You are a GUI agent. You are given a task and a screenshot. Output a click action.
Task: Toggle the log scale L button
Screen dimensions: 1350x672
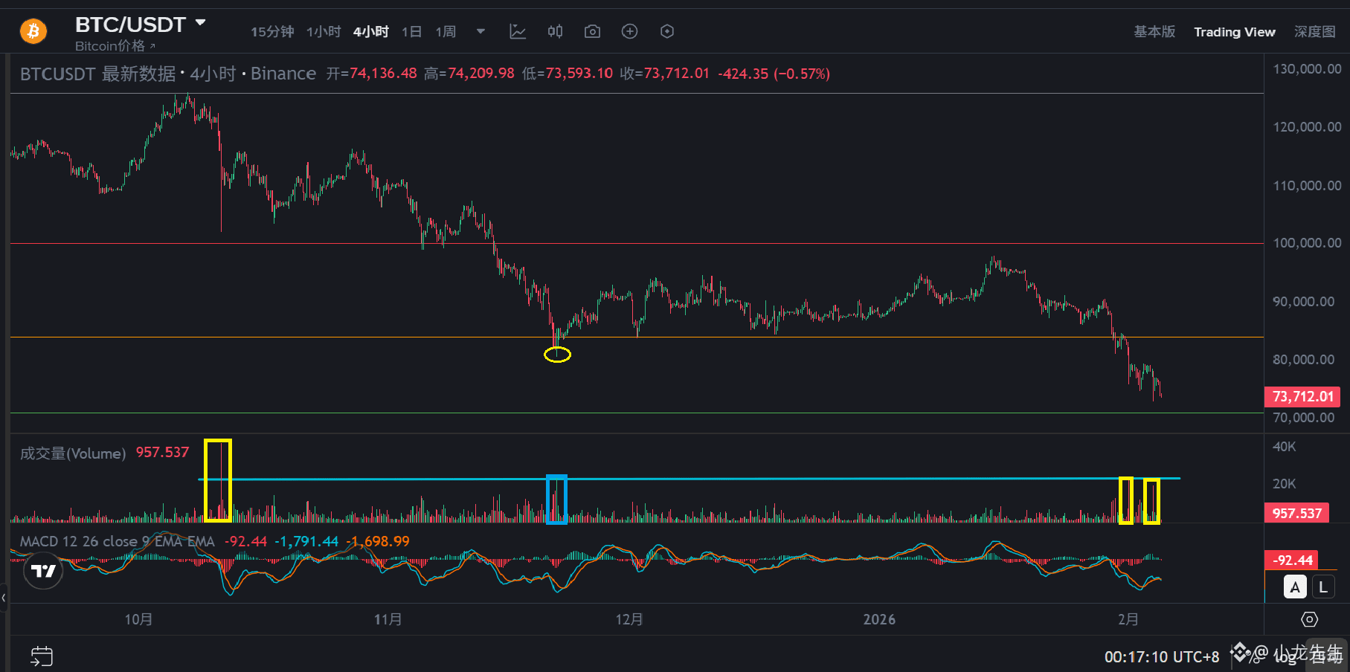(1322, 587)
